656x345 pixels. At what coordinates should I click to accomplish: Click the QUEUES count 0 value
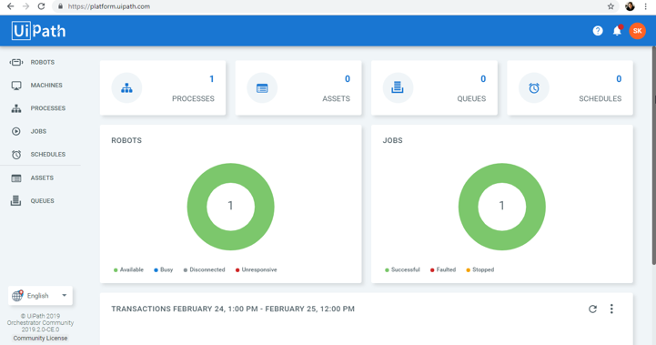point(483,78)
